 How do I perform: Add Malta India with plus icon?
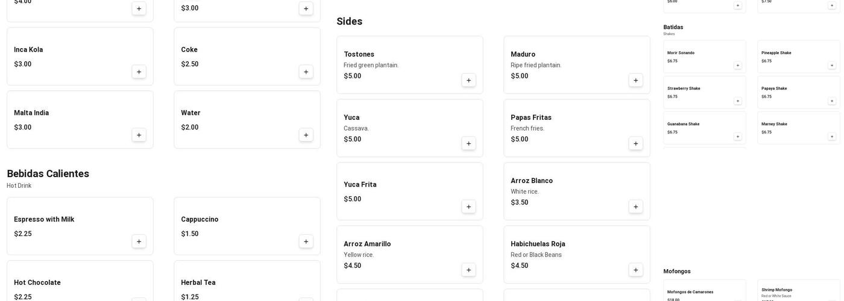pyautogui.click(x=139, y=135)
